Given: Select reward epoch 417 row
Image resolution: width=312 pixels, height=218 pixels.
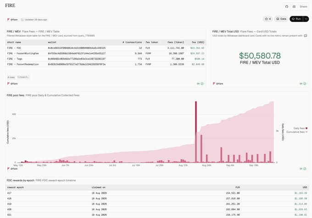Looking at the screenshot, I should pos(157,193).
